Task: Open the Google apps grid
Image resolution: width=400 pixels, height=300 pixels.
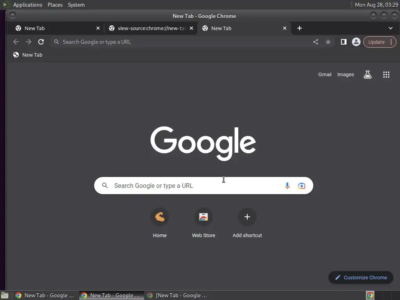Action: click(x=386, y=75)
